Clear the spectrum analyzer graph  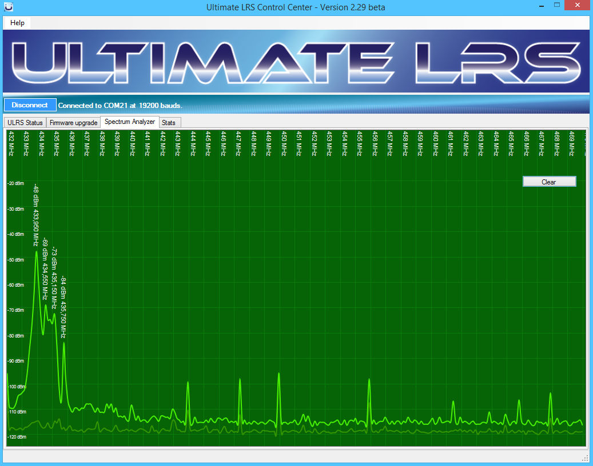pos(549,182)
